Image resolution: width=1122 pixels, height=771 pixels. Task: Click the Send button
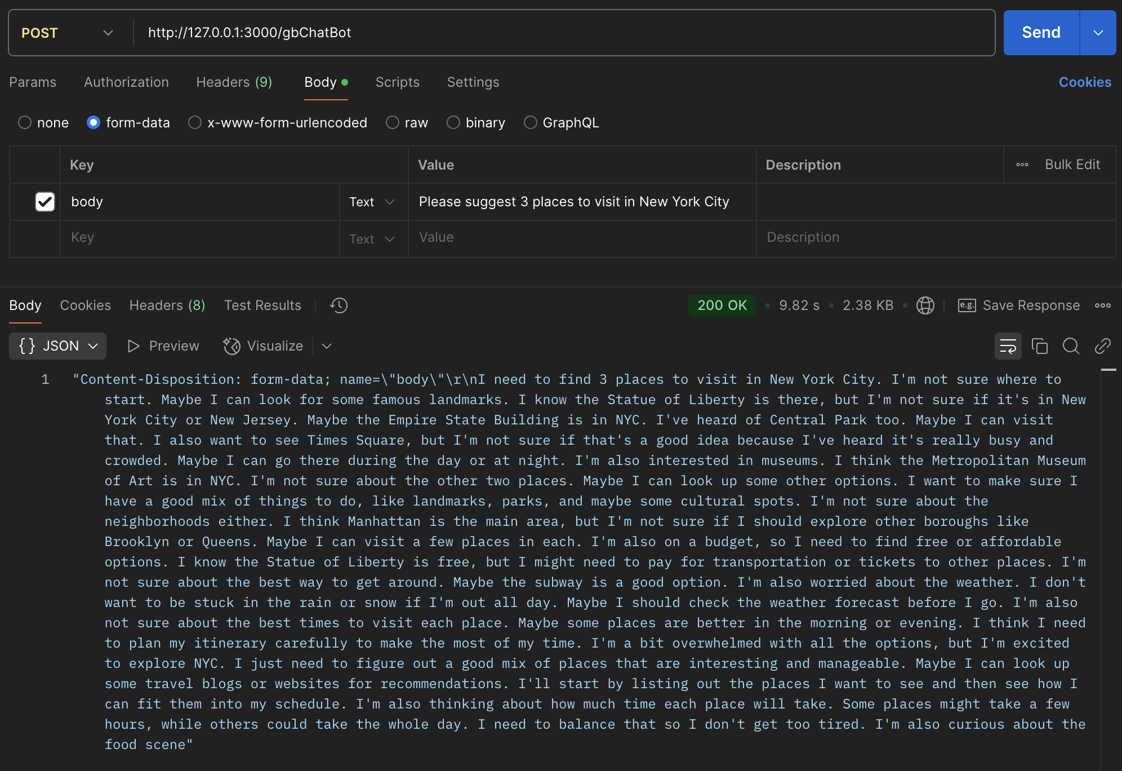pos(1041,33)
